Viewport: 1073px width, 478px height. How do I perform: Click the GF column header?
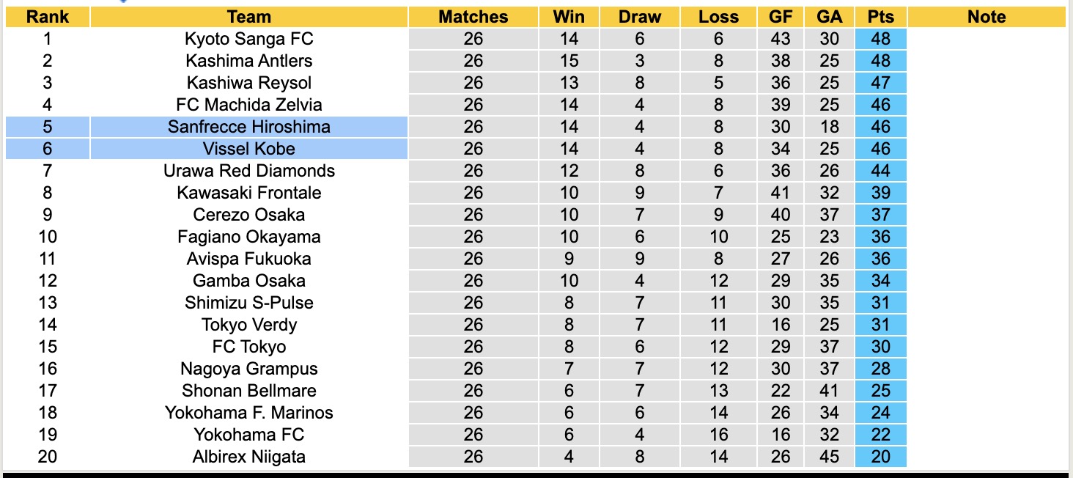781,17
